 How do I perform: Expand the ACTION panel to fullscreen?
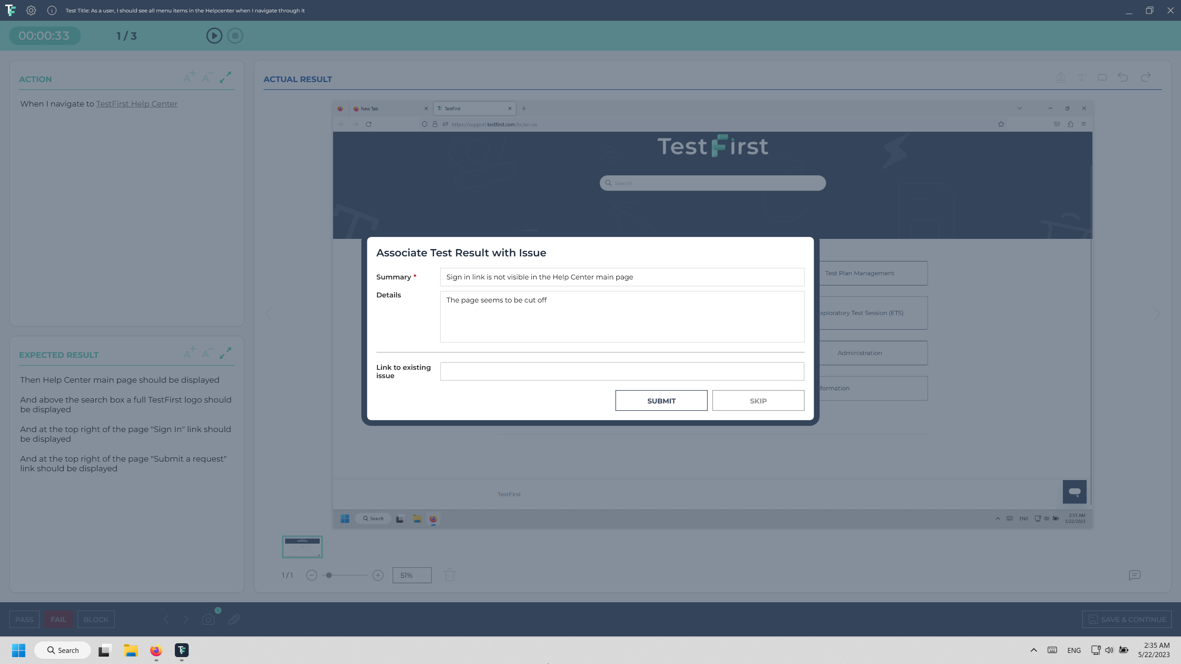(x=226, y=78)
